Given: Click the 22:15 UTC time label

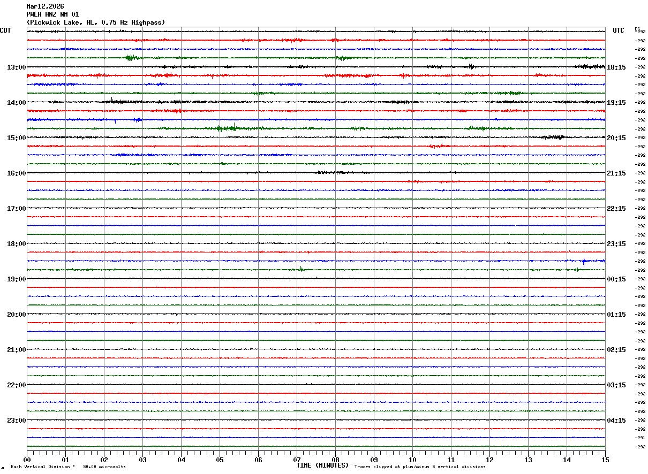Looking at the screenshot, I should pyautogui.click(x=616, y=209).
